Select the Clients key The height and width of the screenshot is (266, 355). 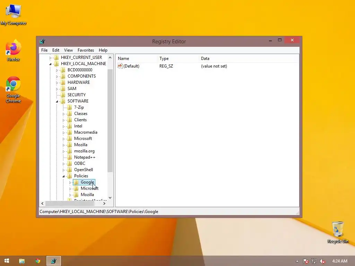point(80,120)
